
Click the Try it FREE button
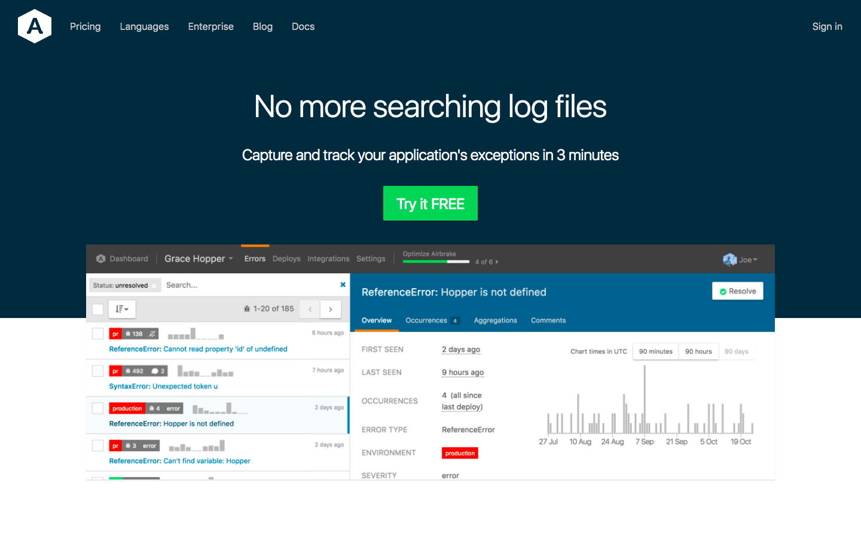click(430, 203)
